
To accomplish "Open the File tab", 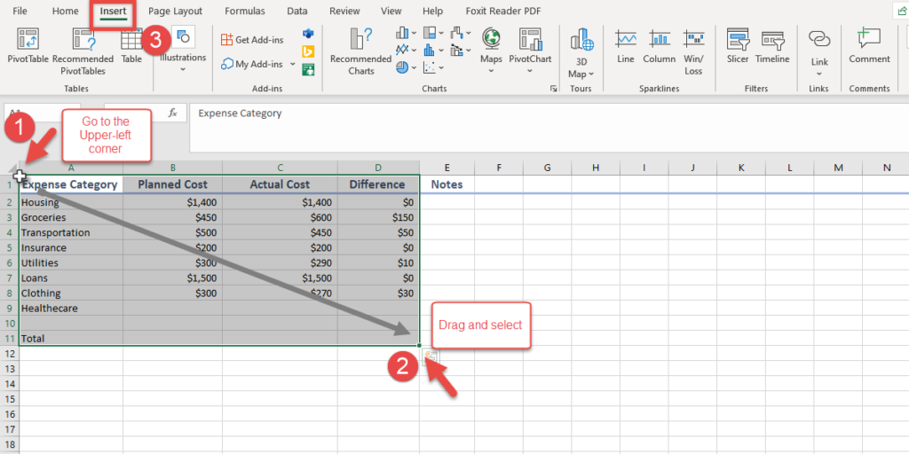I will tap(20, 11).
